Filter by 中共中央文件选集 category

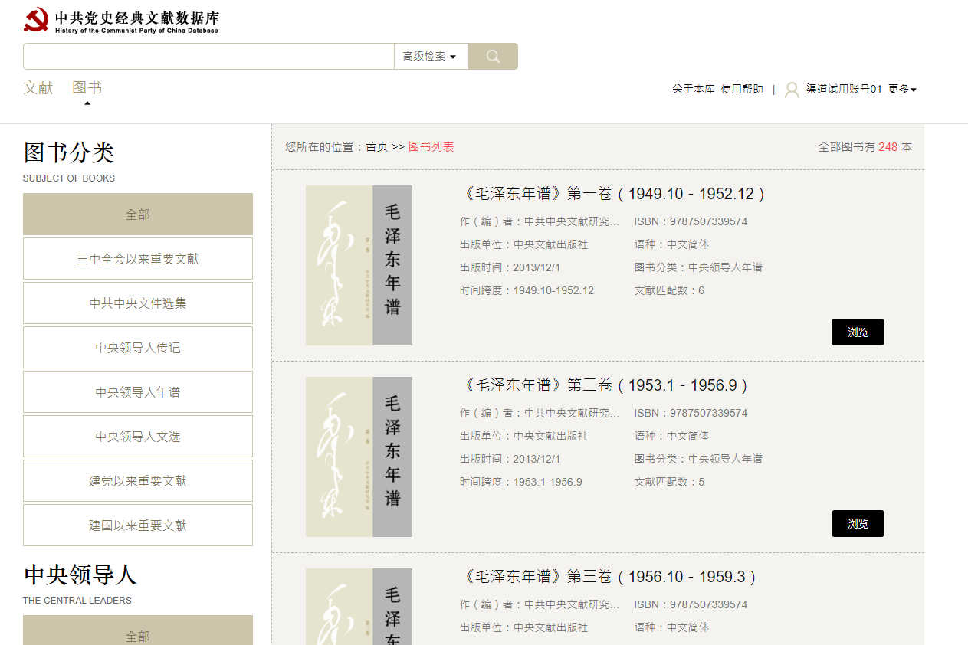click(x=138, y=303)
